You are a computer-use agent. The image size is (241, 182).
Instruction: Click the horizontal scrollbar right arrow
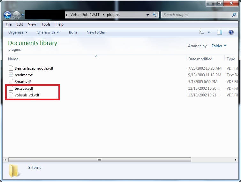[236, 160]
